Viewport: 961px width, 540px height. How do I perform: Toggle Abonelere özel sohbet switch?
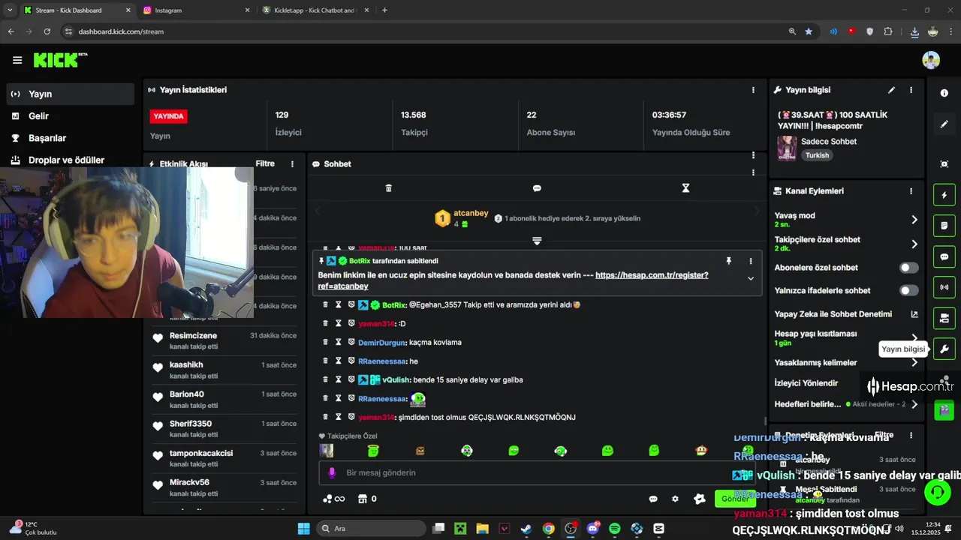pos(908,268)
